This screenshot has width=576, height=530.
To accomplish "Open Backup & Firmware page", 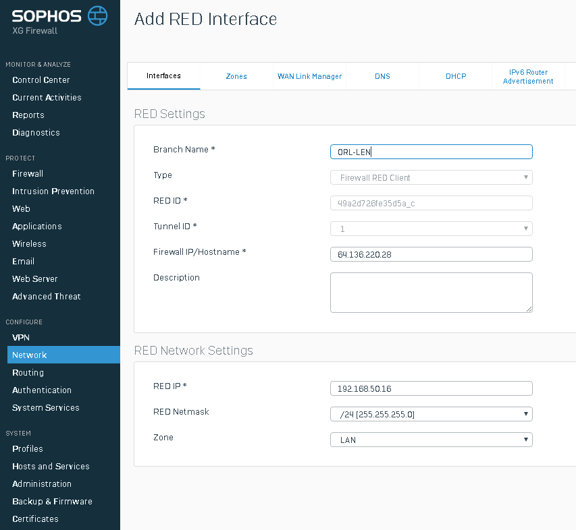I will [x=52, y=502].
